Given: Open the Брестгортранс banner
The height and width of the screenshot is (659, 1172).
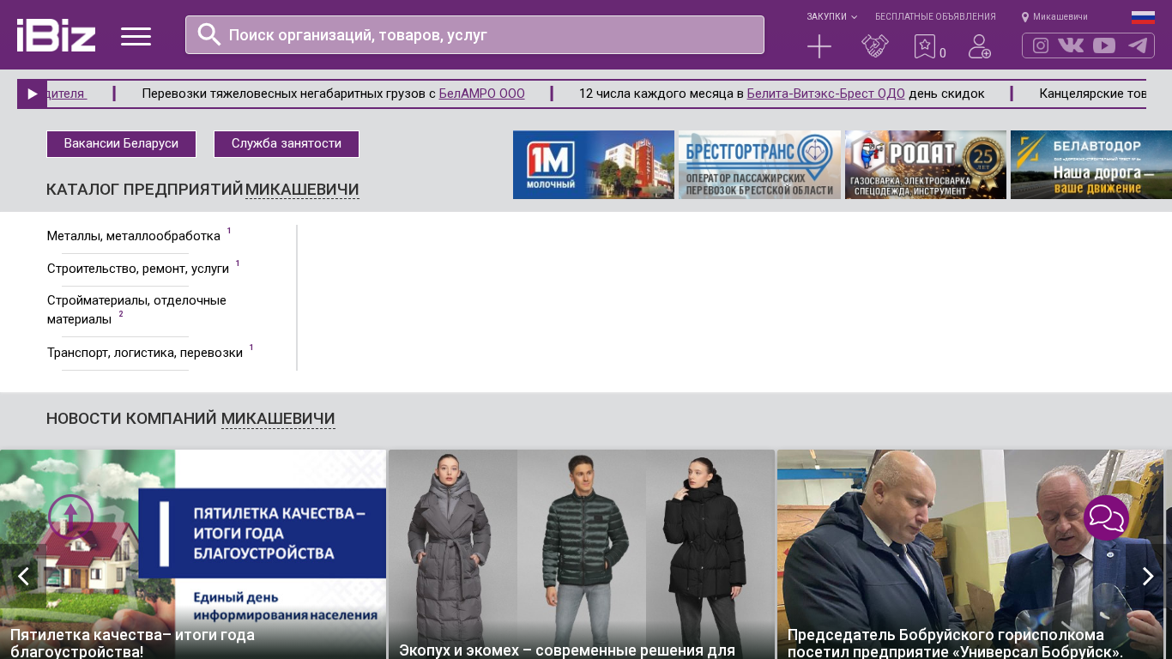Looking at the screenshot, I should click(759, 165).
